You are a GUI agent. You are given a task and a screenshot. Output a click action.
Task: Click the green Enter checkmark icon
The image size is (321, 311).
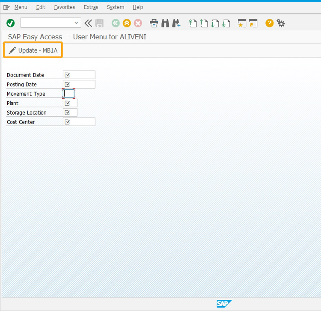pos(10,23)
